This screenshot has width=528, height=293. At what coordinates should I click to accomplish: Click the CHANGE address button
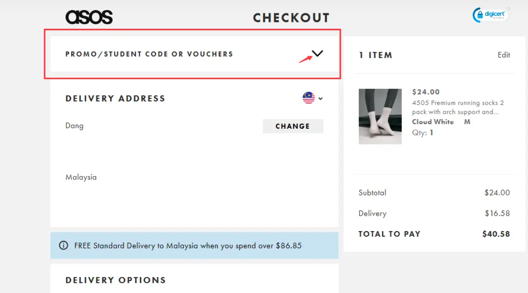[x=293, y=126]
